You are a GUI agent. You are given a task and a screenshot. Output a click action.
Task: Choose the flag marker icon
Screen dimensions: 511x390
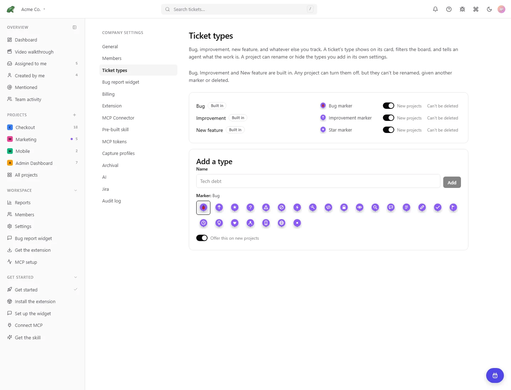453,207
